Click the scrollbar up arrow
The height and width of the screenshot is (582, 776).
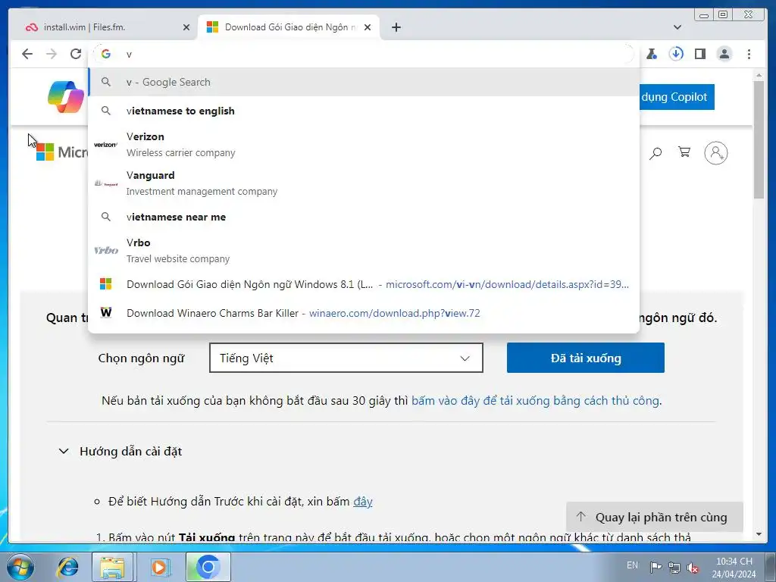pos(759,75)
